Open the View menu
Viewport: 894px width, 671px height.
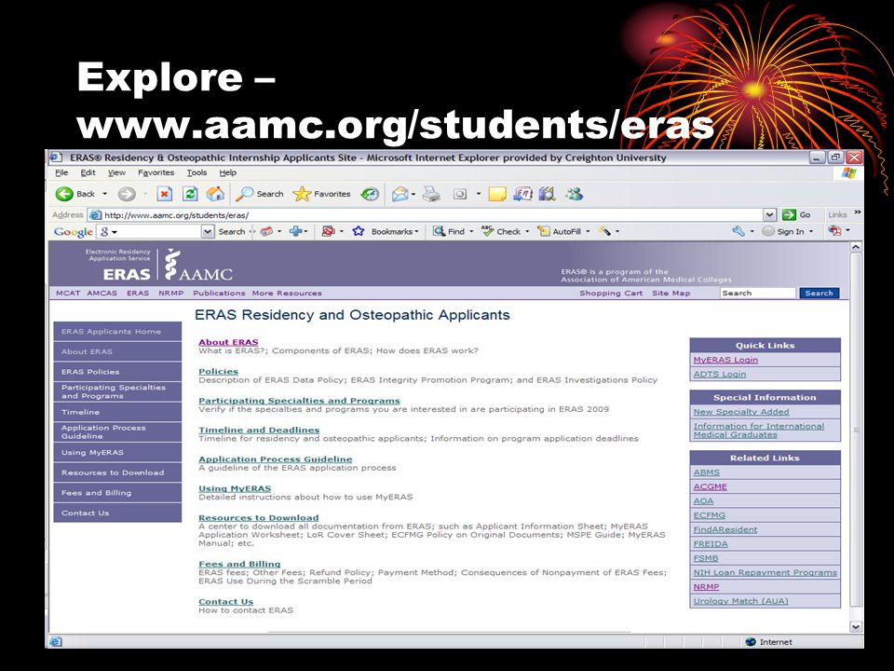click(116, 172)
